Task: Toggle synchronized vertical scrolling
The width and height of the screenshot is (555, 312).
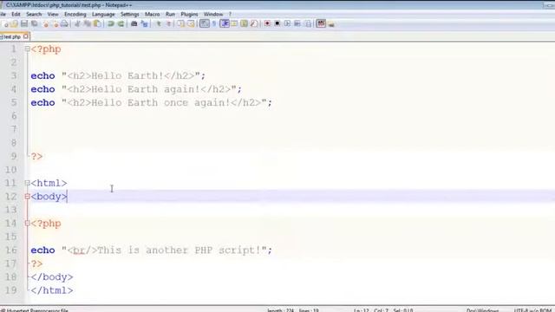Action: pyautogui.click(x=181, y=24)
